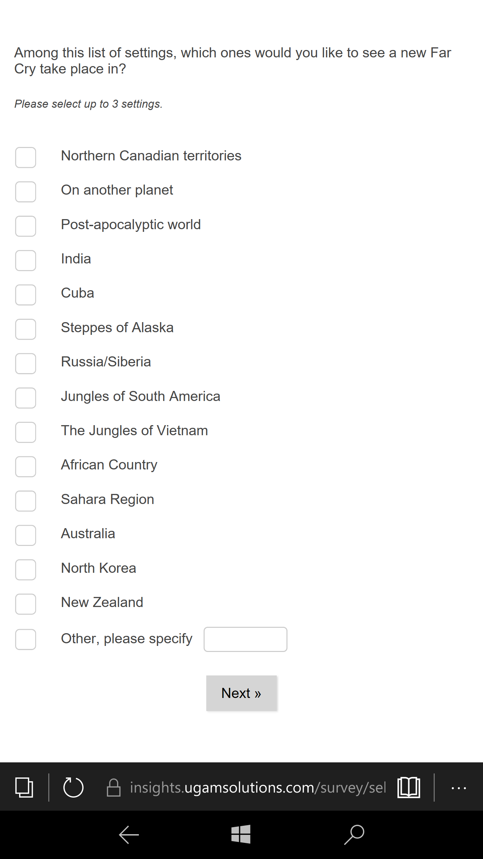Tick the New Zealand checkbox
Image resolution: width=483 pixels, height=859 pixels.
[25, 604]
